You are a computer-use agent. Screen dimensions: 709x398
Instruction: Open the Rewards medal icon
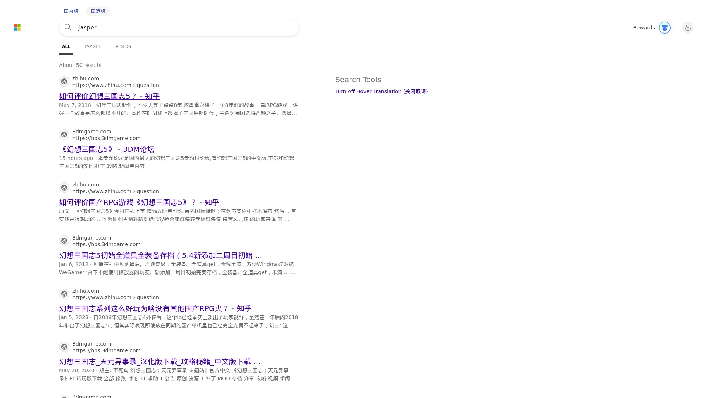(x=664, y=28)
